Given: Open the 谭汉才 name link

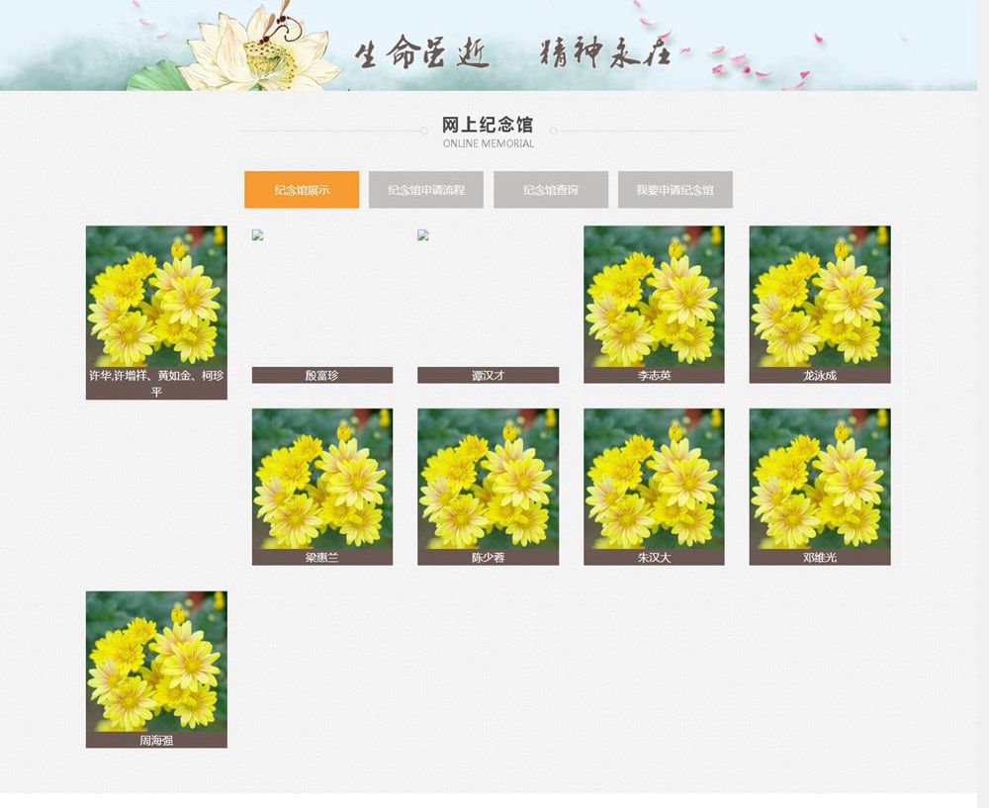Looking at the screenshot, I should point(488,376).
